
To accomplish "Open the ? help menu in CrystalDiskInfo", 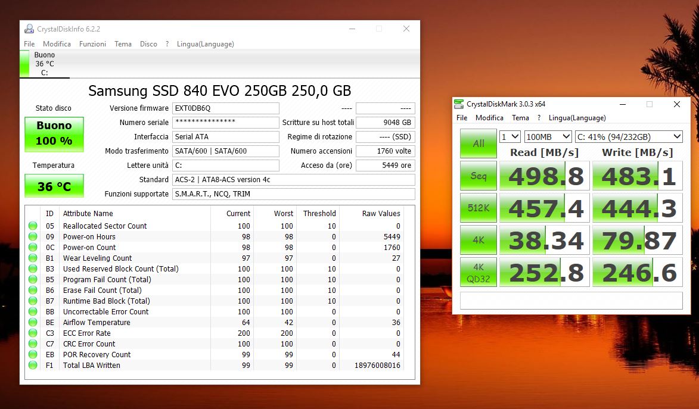I will (167, 43).
